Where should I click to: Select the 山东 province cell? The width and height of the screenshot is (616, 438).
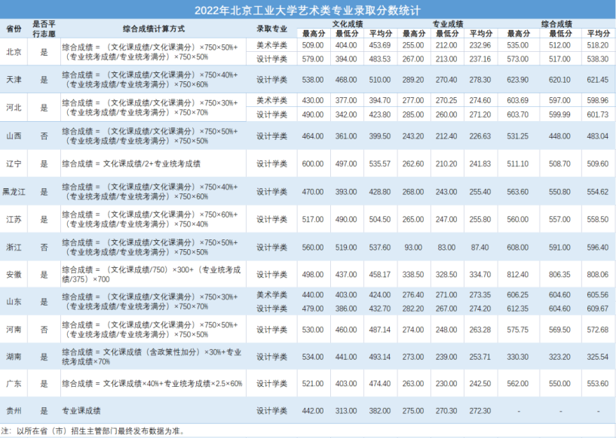click(x=14, y=302)
